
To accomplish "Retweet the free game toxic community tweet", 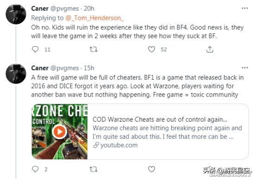I will click(x=94, y=169).
